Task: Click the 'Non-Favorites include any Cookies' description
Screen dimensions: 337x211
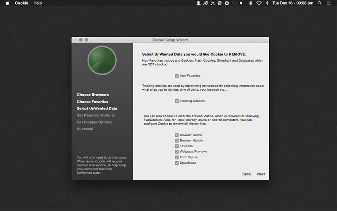Action: 203,62
